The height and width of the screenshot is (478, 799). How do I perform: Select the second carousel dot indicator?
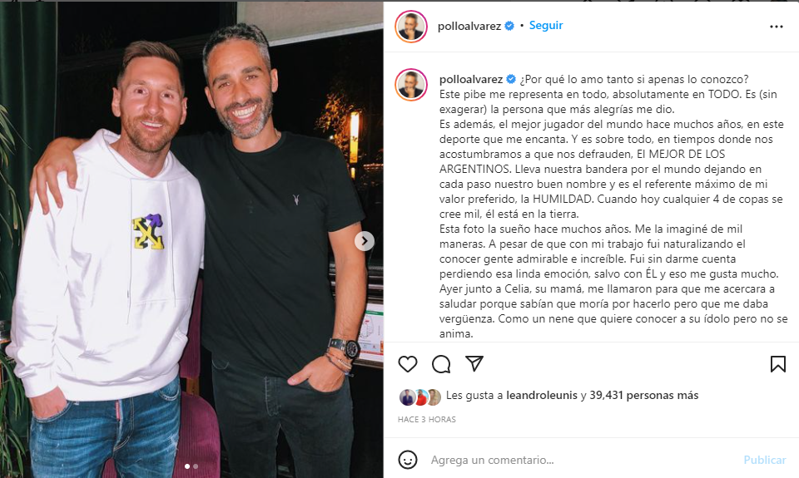point(196,466)
